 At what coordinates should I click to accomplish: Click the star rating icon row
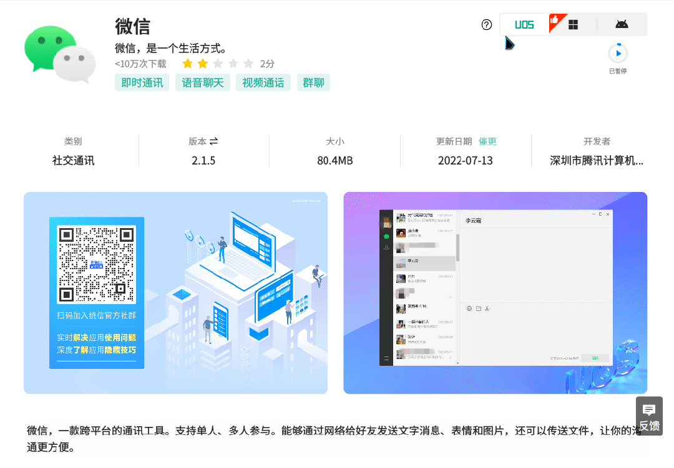pos(218,64)
